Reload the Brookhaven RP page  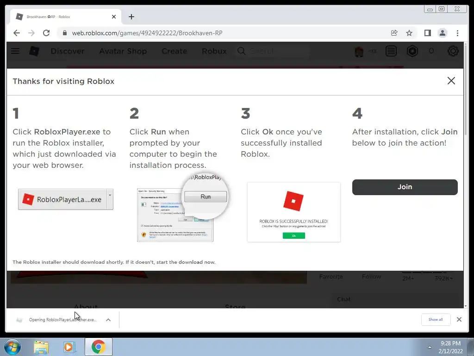[46, 33]
